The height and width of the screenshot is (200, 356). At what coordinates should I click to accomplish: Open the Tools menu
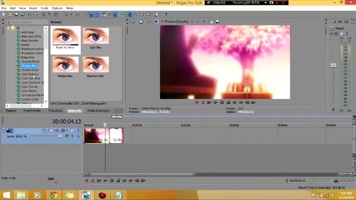point(44,8)
